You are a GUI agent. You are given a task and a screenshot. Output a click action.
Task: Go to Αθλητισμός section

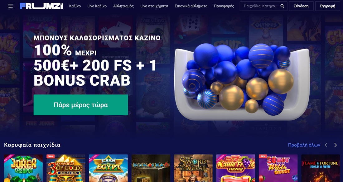point(123,6)
